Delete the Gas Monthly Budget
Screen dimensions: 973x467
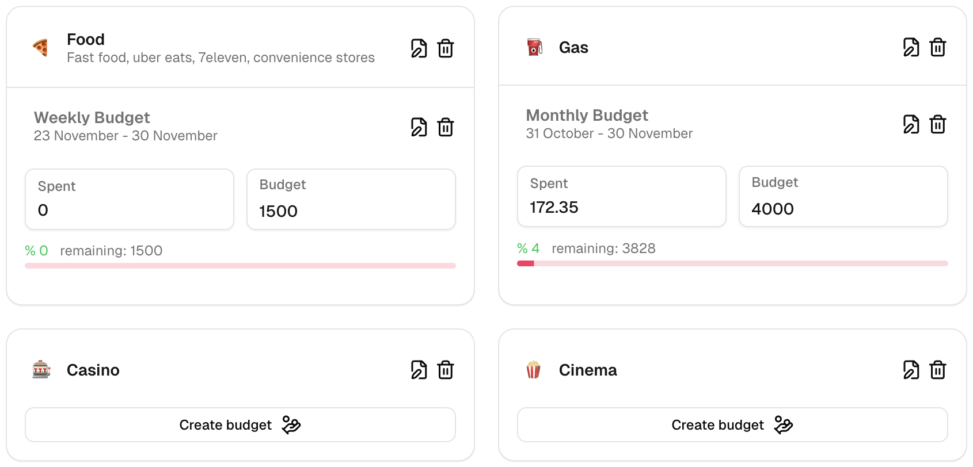click(x=938, y=124)
